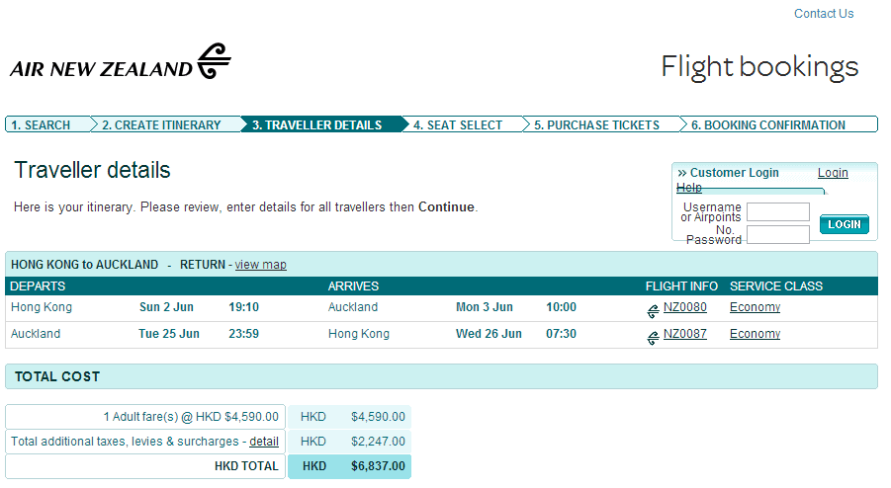Open the view map link
Viewport: 891px width, 488px height.
261,265
